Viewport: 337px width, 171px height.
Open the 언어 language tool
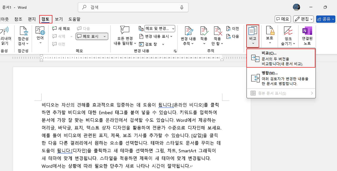coord(40,31)
